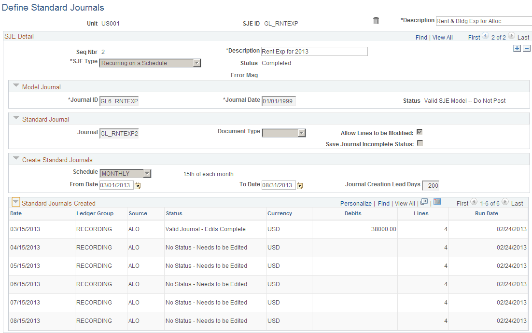Click the Journal ID field GL6_RNTEXP

pyautogui.click(x=119, y=101)
